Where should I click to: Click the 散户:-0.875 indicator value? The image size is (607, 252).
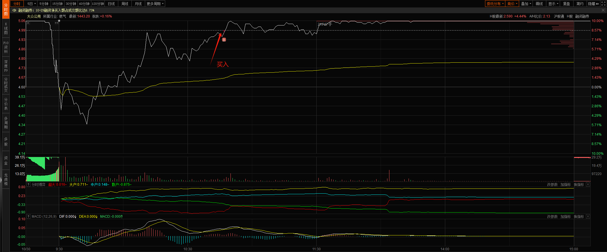pyautogui.click(x=121, y=184)
